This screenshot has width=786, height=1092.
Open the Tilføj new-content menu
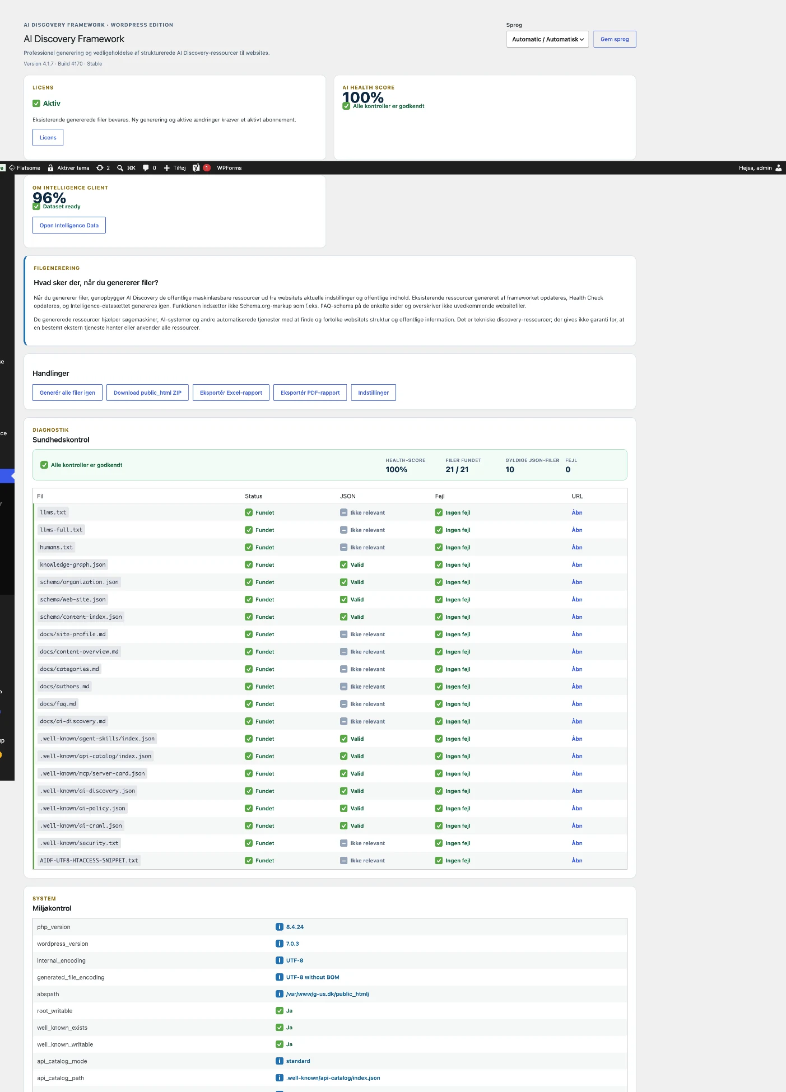point(174,168)
